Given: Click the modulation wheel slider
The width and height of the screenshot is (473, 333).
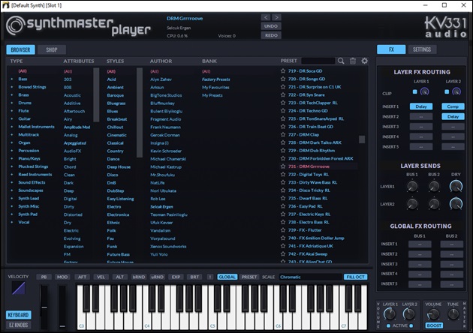Looking at the screenshot, I should point(62,307).
